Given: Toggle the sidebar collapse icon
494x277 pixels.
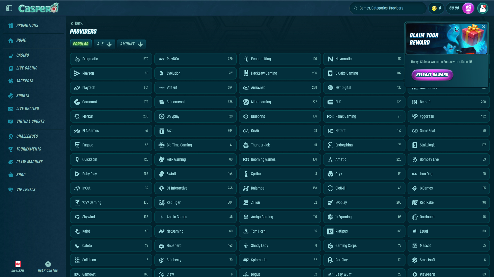Looking at the screenshot, I should pyautogui.click(x=9, y=8).
